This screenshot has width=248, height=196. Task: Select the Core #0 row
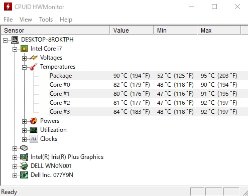[x=149, y=85]
